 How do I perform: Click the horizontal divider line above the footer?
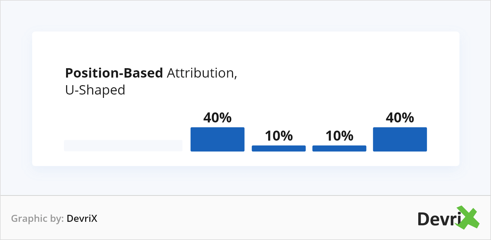pyautogui.click(x=245, y=195)
